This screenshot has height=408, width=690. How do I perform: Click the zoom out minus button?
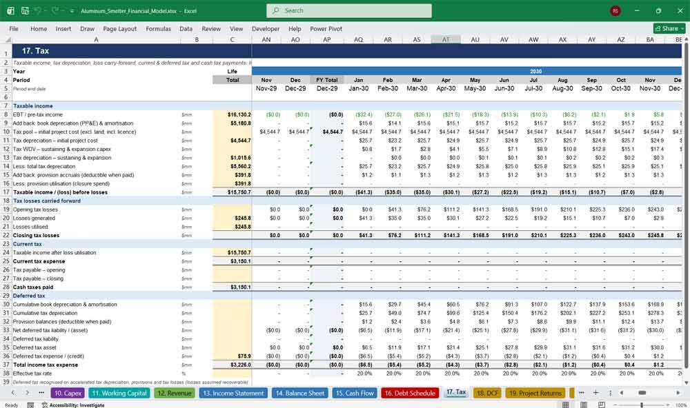[x=615, y=405]
